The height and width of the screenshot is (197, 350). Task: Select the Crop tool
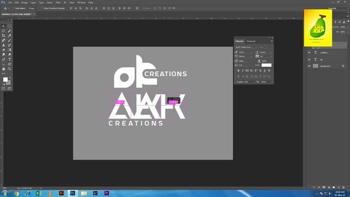3,36
